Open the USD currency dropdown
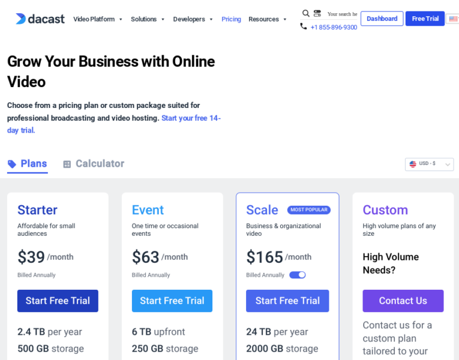Viewport: 459px width, 360px height. [x=429, y=164]
